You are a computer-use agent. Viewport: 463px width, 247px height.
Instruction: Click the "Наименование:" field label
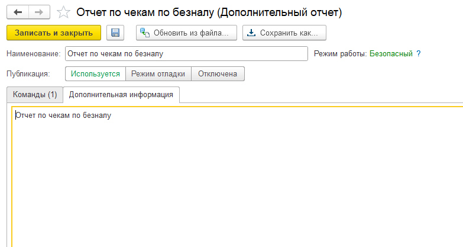[33, 54]
